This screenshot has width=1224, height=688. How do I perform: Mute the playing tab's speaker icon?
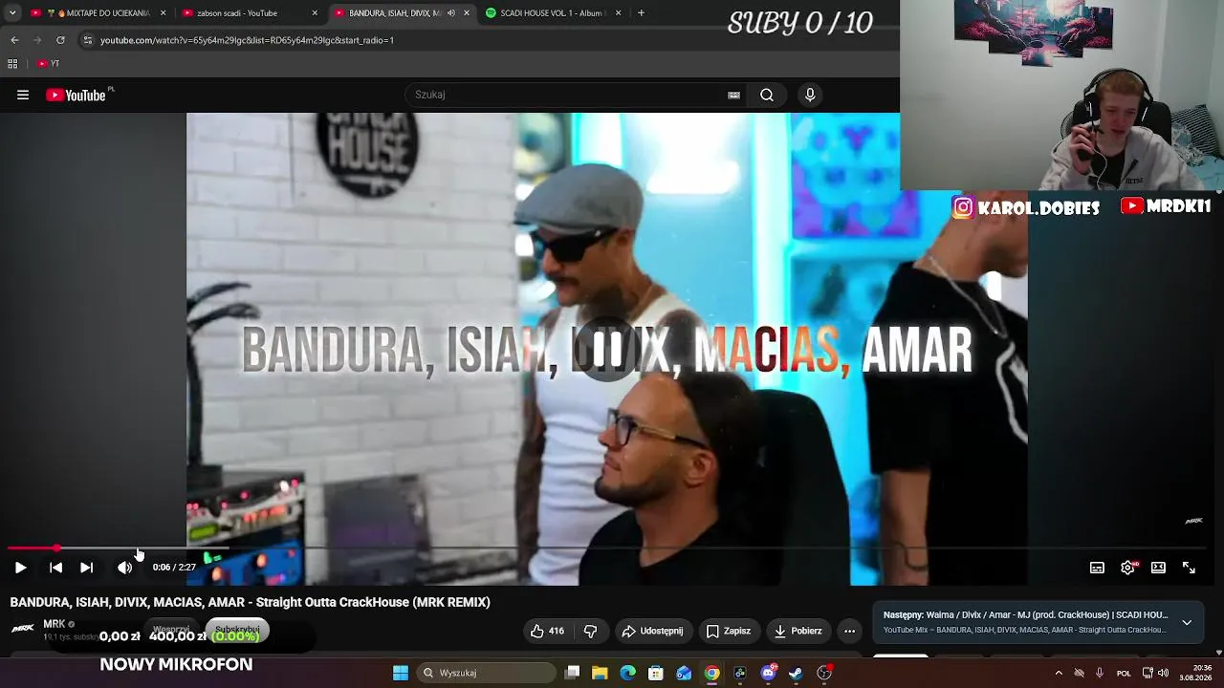451,13
